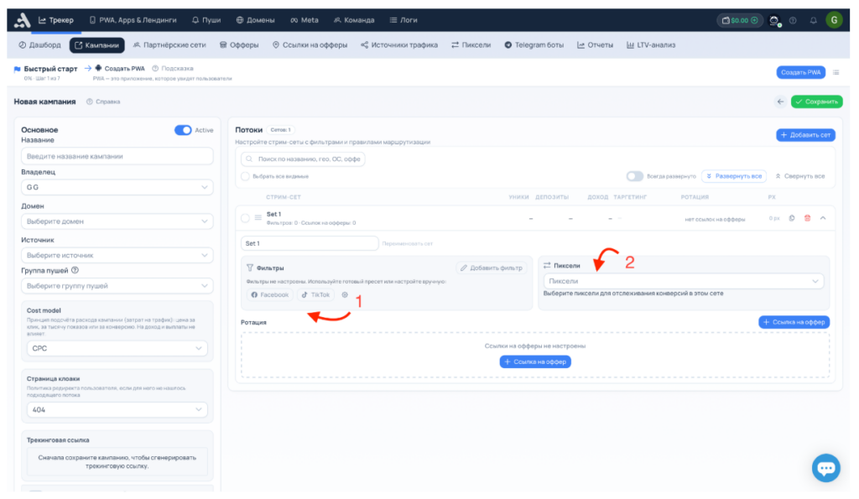859x499 pixels.
Task: Open the Пиксели selection dropdown
Action: pos(683,281)
